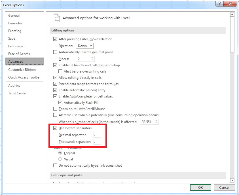Select the Logical cursor movement option
Screen dimensions: 239x195
pos(60,153)
